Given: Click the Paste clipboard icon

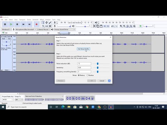Looking at the screenshot, I should click(101, 26).
